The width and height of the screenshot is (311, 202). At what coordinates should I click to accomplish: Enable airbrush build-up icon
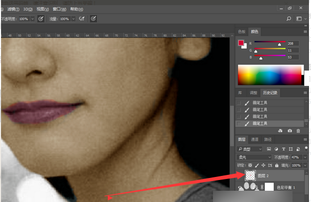82,19
